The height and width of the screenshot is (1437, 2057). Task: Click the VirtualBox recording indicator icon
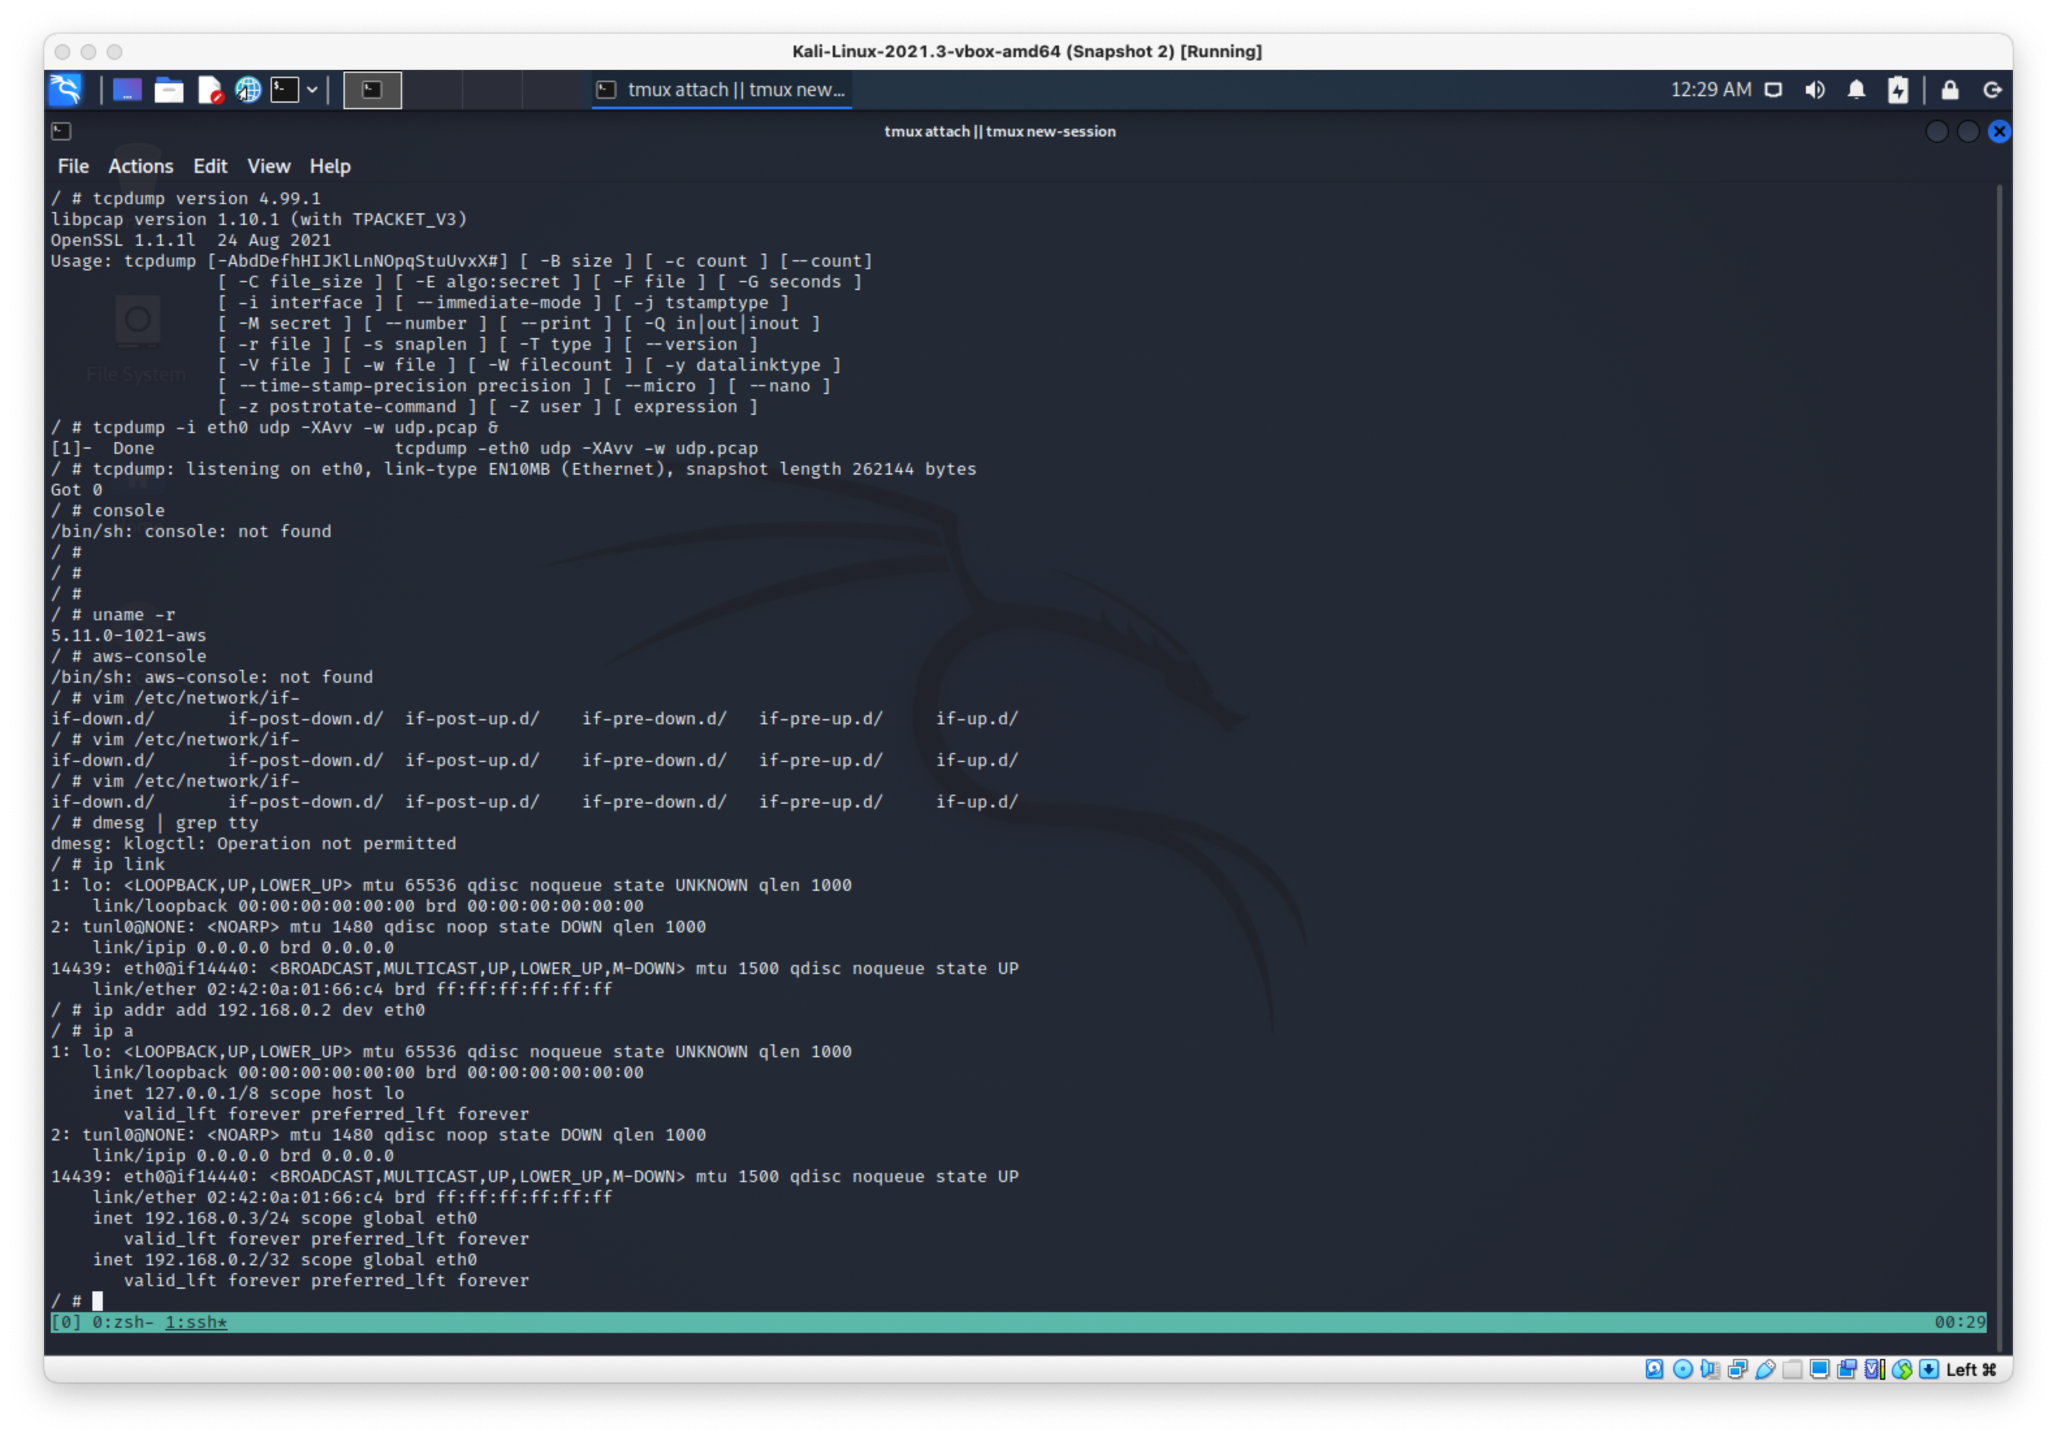[1846, 1370]
